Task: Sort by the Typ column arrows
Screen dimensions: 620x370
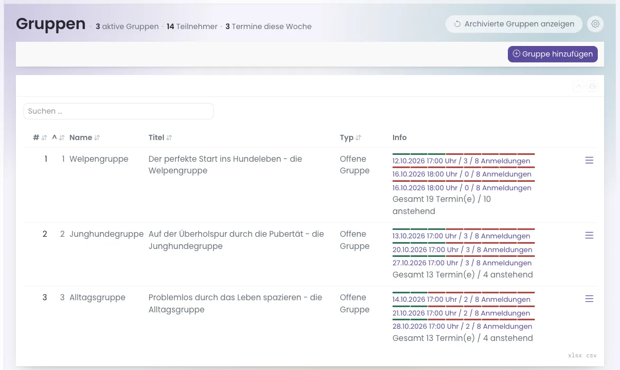Action: 358,138
